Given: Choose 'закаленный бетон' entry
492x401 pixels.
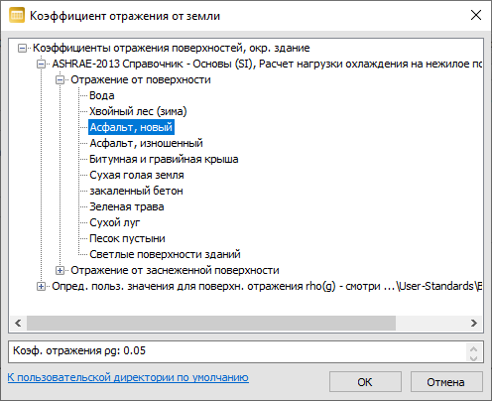Looking at the screenshot, I should 136,191.
